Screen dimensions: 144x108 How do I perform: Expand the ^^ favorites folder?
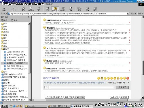pos(4,24)
